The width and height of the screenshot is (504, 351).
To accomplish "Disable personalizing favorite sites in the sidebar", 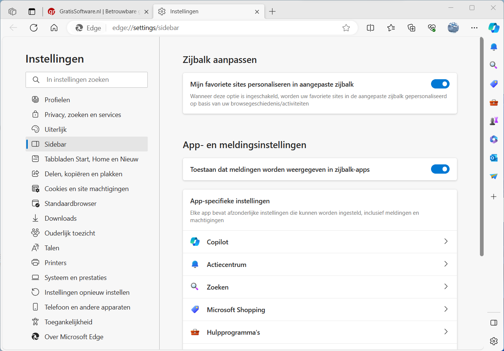I will (x=440, y=84).
